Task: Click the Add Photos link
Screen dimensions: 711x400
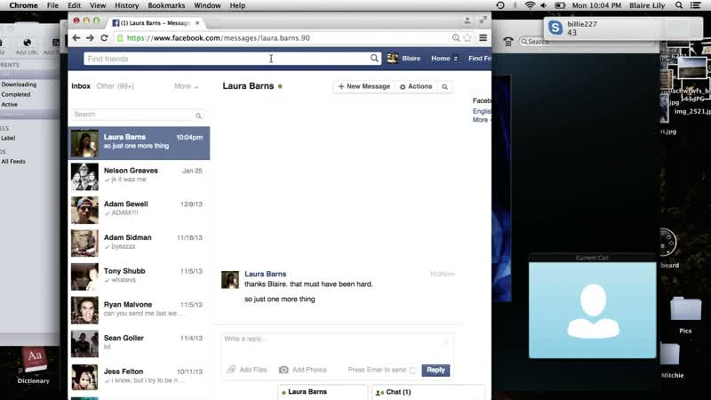Action: pos(309,370)
